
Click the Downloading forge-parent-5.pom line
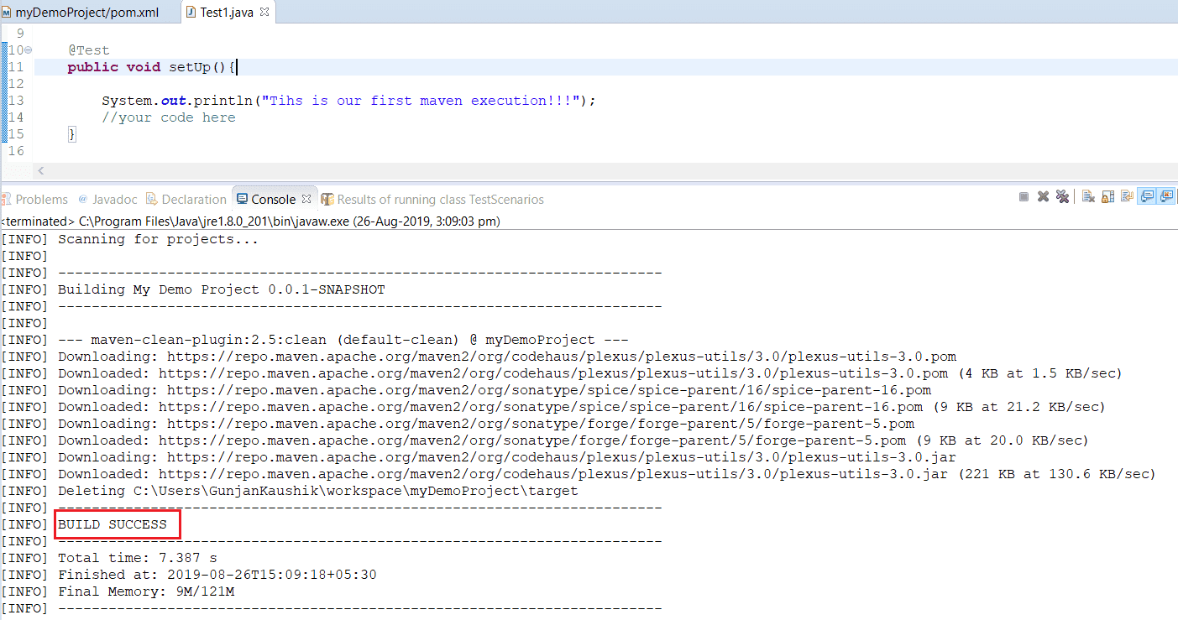(486, 424)
